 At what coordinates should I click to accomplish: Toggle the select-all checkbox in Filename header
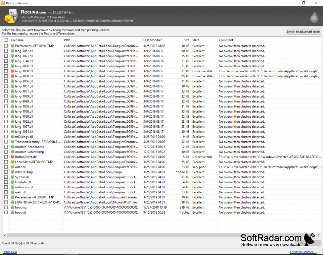[6, 40]
